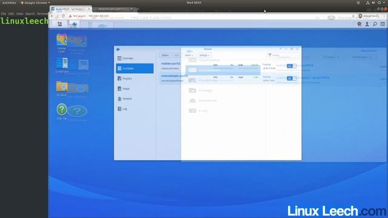This screenshot has width=388, height=218.
Task: Toggle the mlabbe-iperf3 container switch
Action: 292,66
